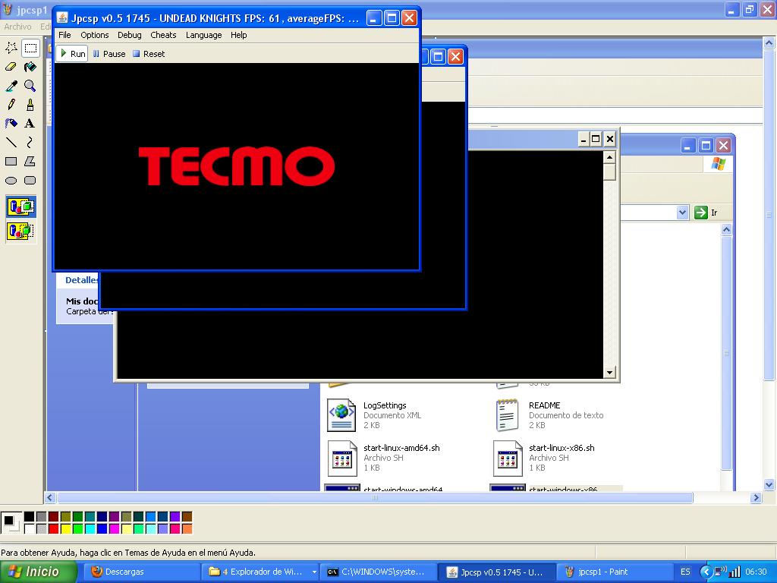The height and width of the screenshot is (583, 777).
Task: Click the Reset button in Jpcsp
Action: (149, 54)
